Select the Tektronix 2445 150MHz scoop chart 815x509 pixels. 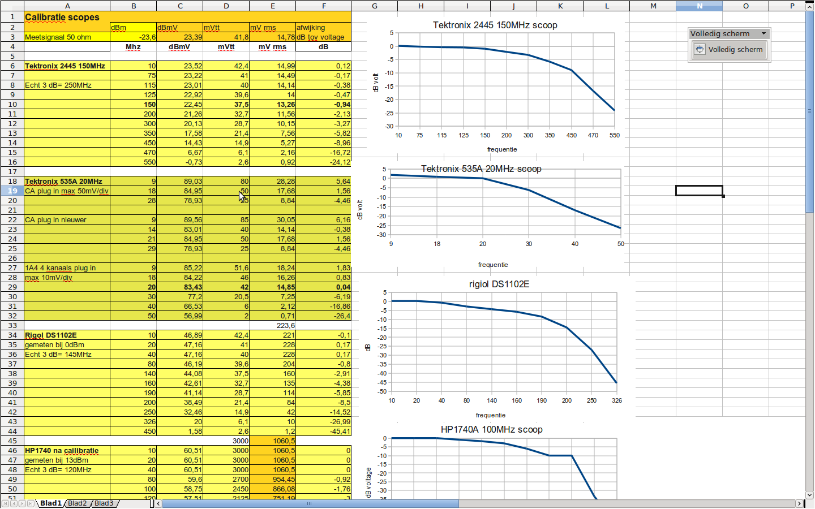point(495,85)
